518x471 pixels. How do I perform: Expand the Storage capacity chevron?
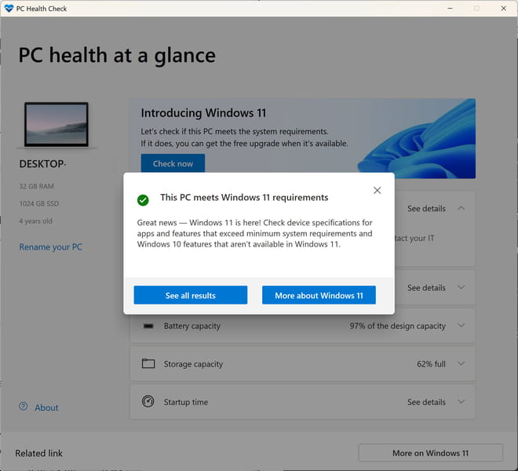(x=461, y=364)
